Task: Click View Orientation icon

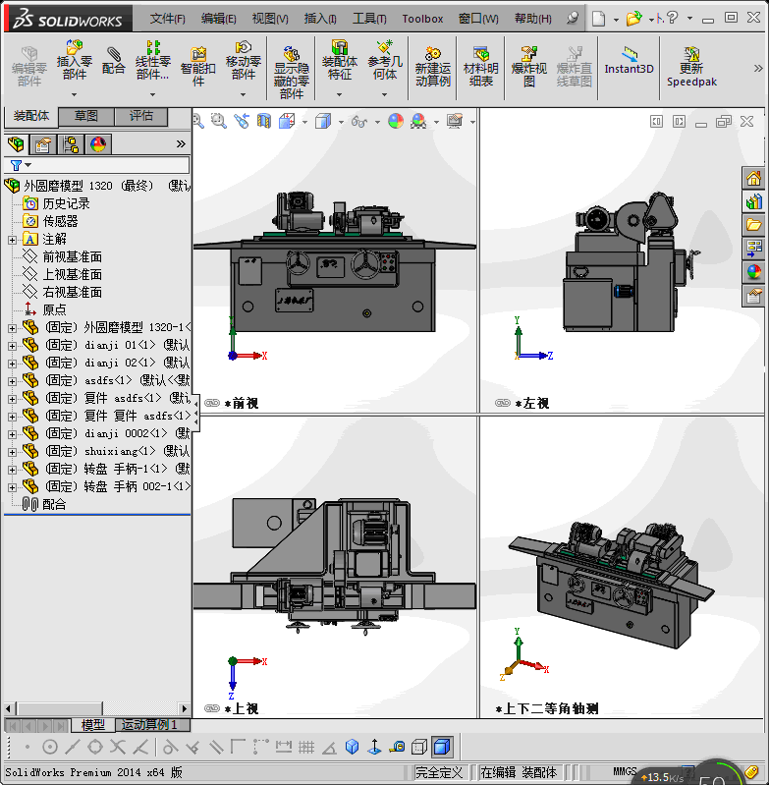Action: point(287,121)
